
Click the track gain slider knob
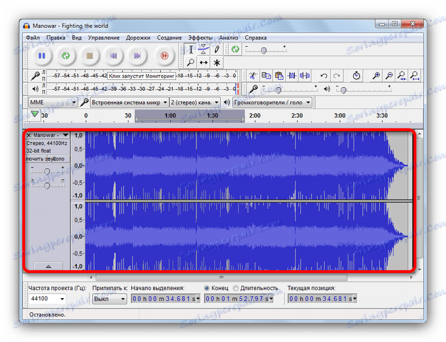(47, 172)
